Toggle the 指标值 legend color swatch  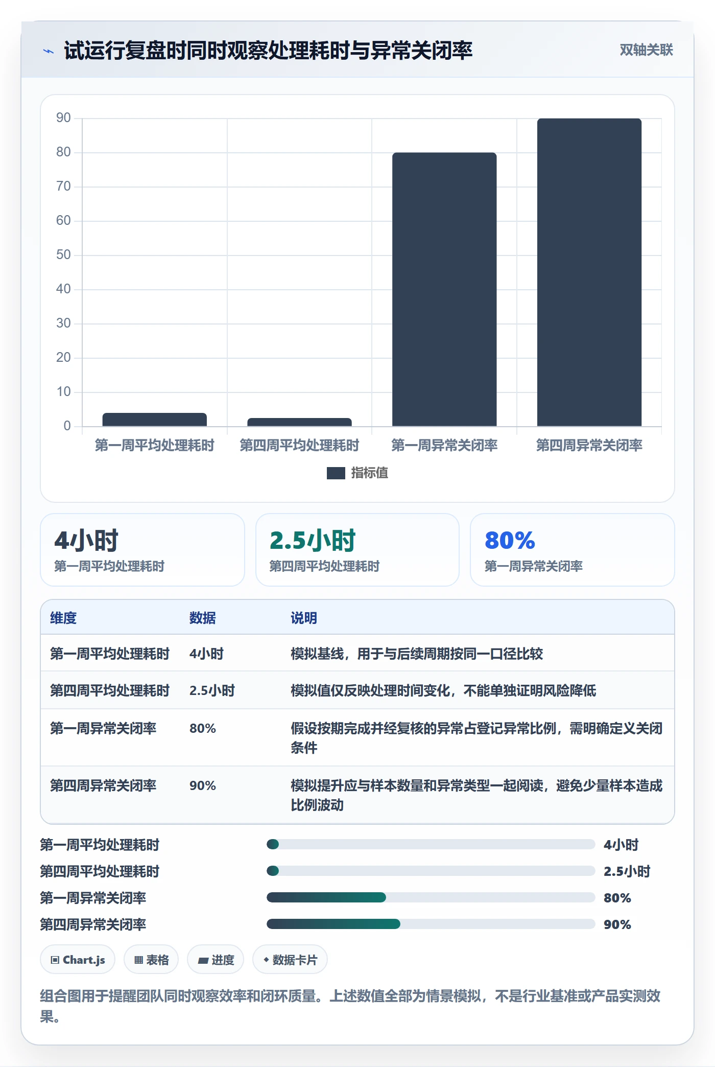coord(336,473)
